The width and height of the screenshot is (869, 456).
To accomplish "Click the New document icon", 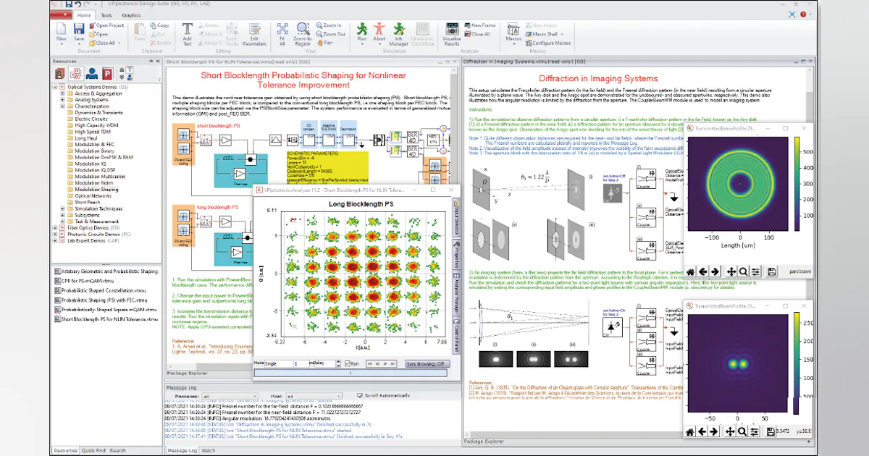I will pos(62,29).
